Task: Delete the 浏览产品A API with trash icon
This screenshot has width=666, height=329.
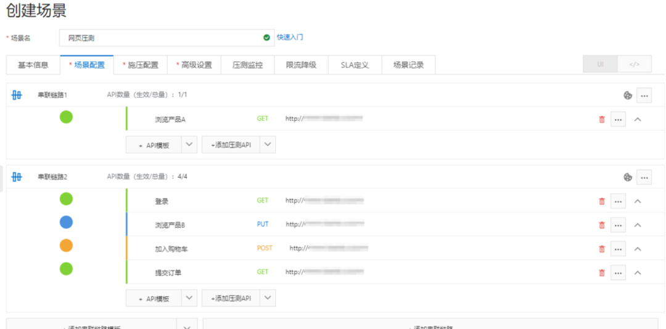Action: coord(601,120)
